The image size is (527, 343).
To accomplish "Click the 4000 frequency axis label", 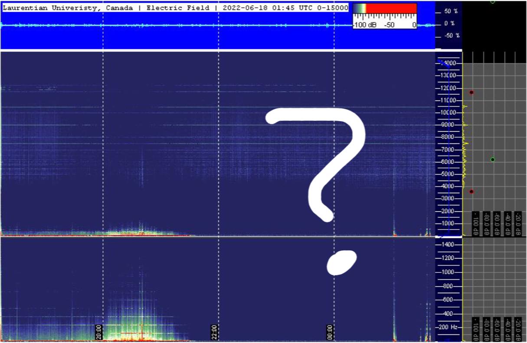I will tap(448, 186).
